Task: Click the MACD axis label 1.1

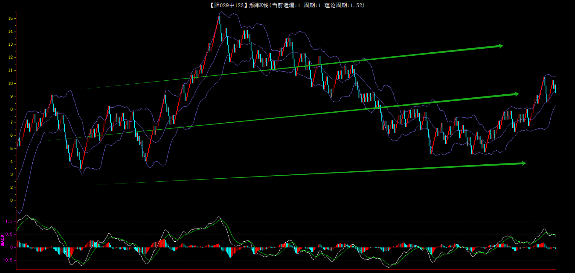Action: tap(9, 221)
